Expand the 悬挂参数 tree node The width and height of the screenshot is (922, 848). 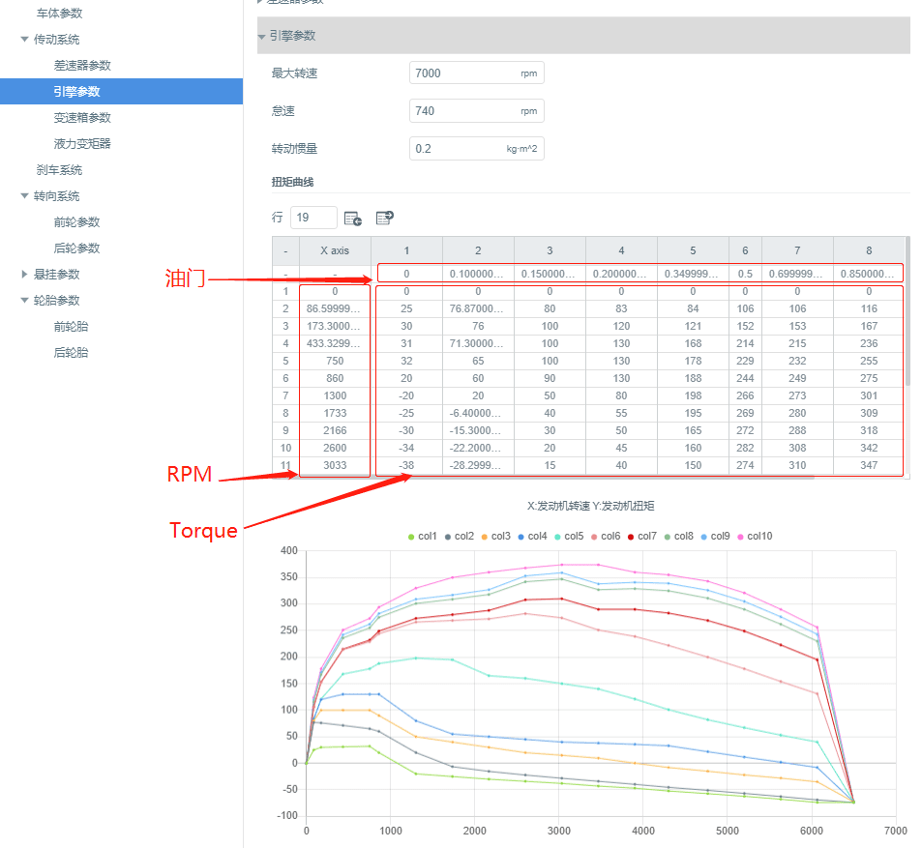25,274
